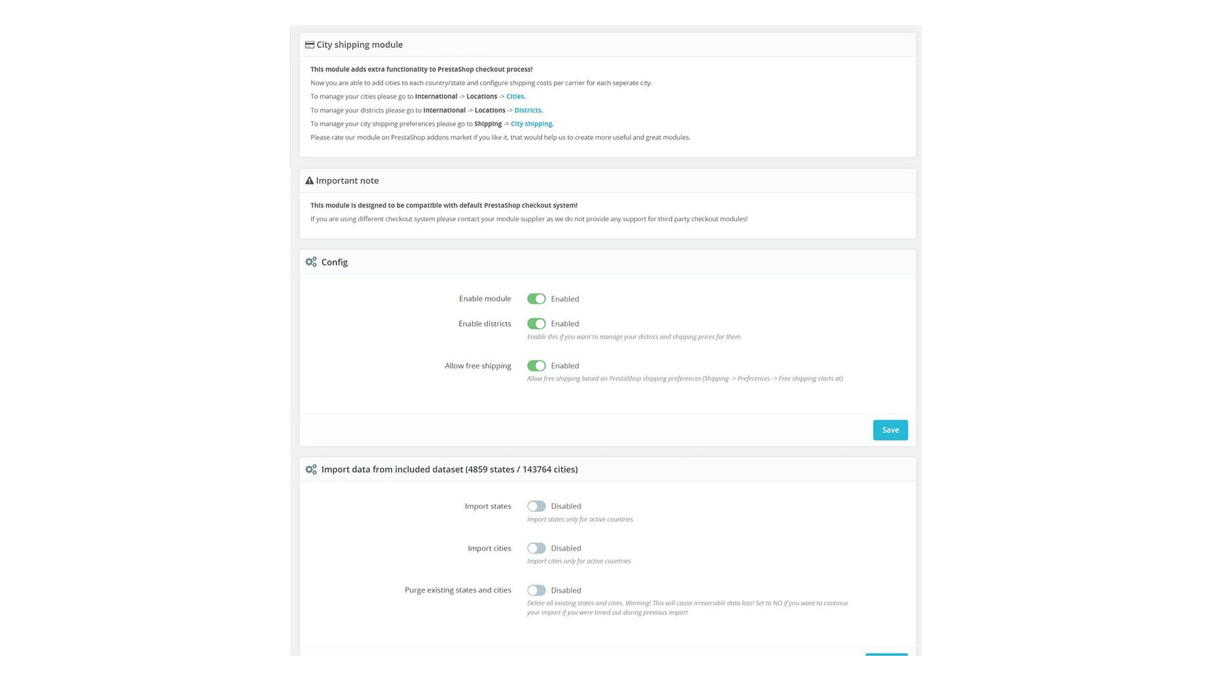The image size is (1212, 681).
Task: Open the Cities link
Action: point(514,96)
